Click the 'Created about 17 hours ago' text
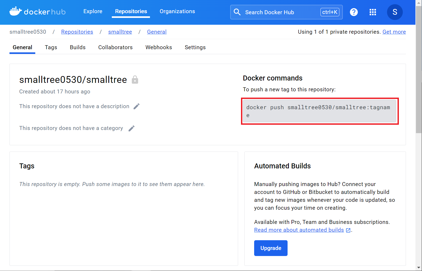This screenshot has width=422, height=271. coord(55,92)
